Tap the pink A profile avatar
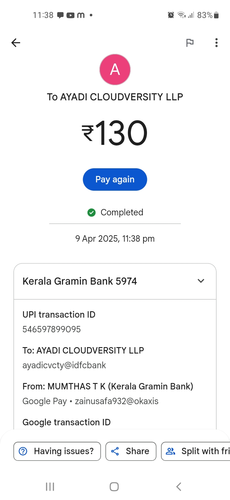 [115, 70]
